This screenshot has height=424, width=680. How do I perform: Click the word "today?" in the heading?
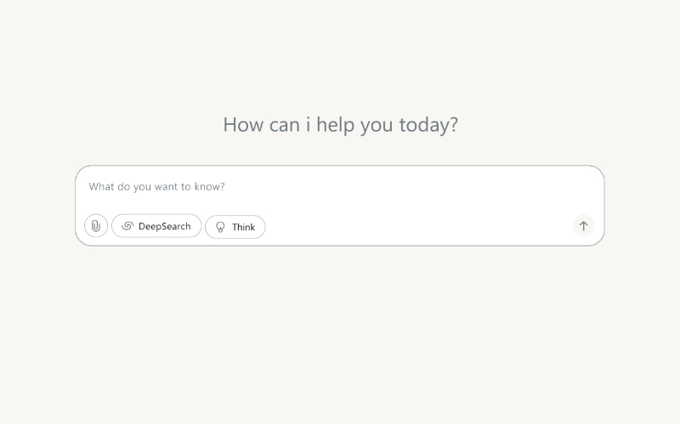coord(428,125)
